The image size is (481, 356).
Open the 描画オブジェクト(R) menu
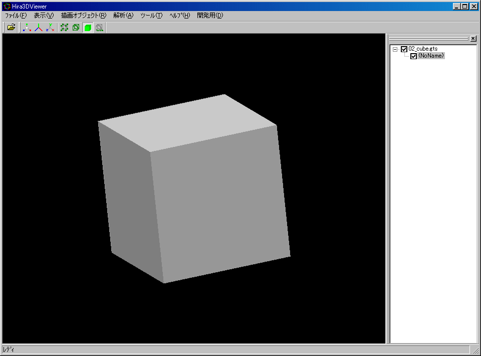(x=84, y=16)
